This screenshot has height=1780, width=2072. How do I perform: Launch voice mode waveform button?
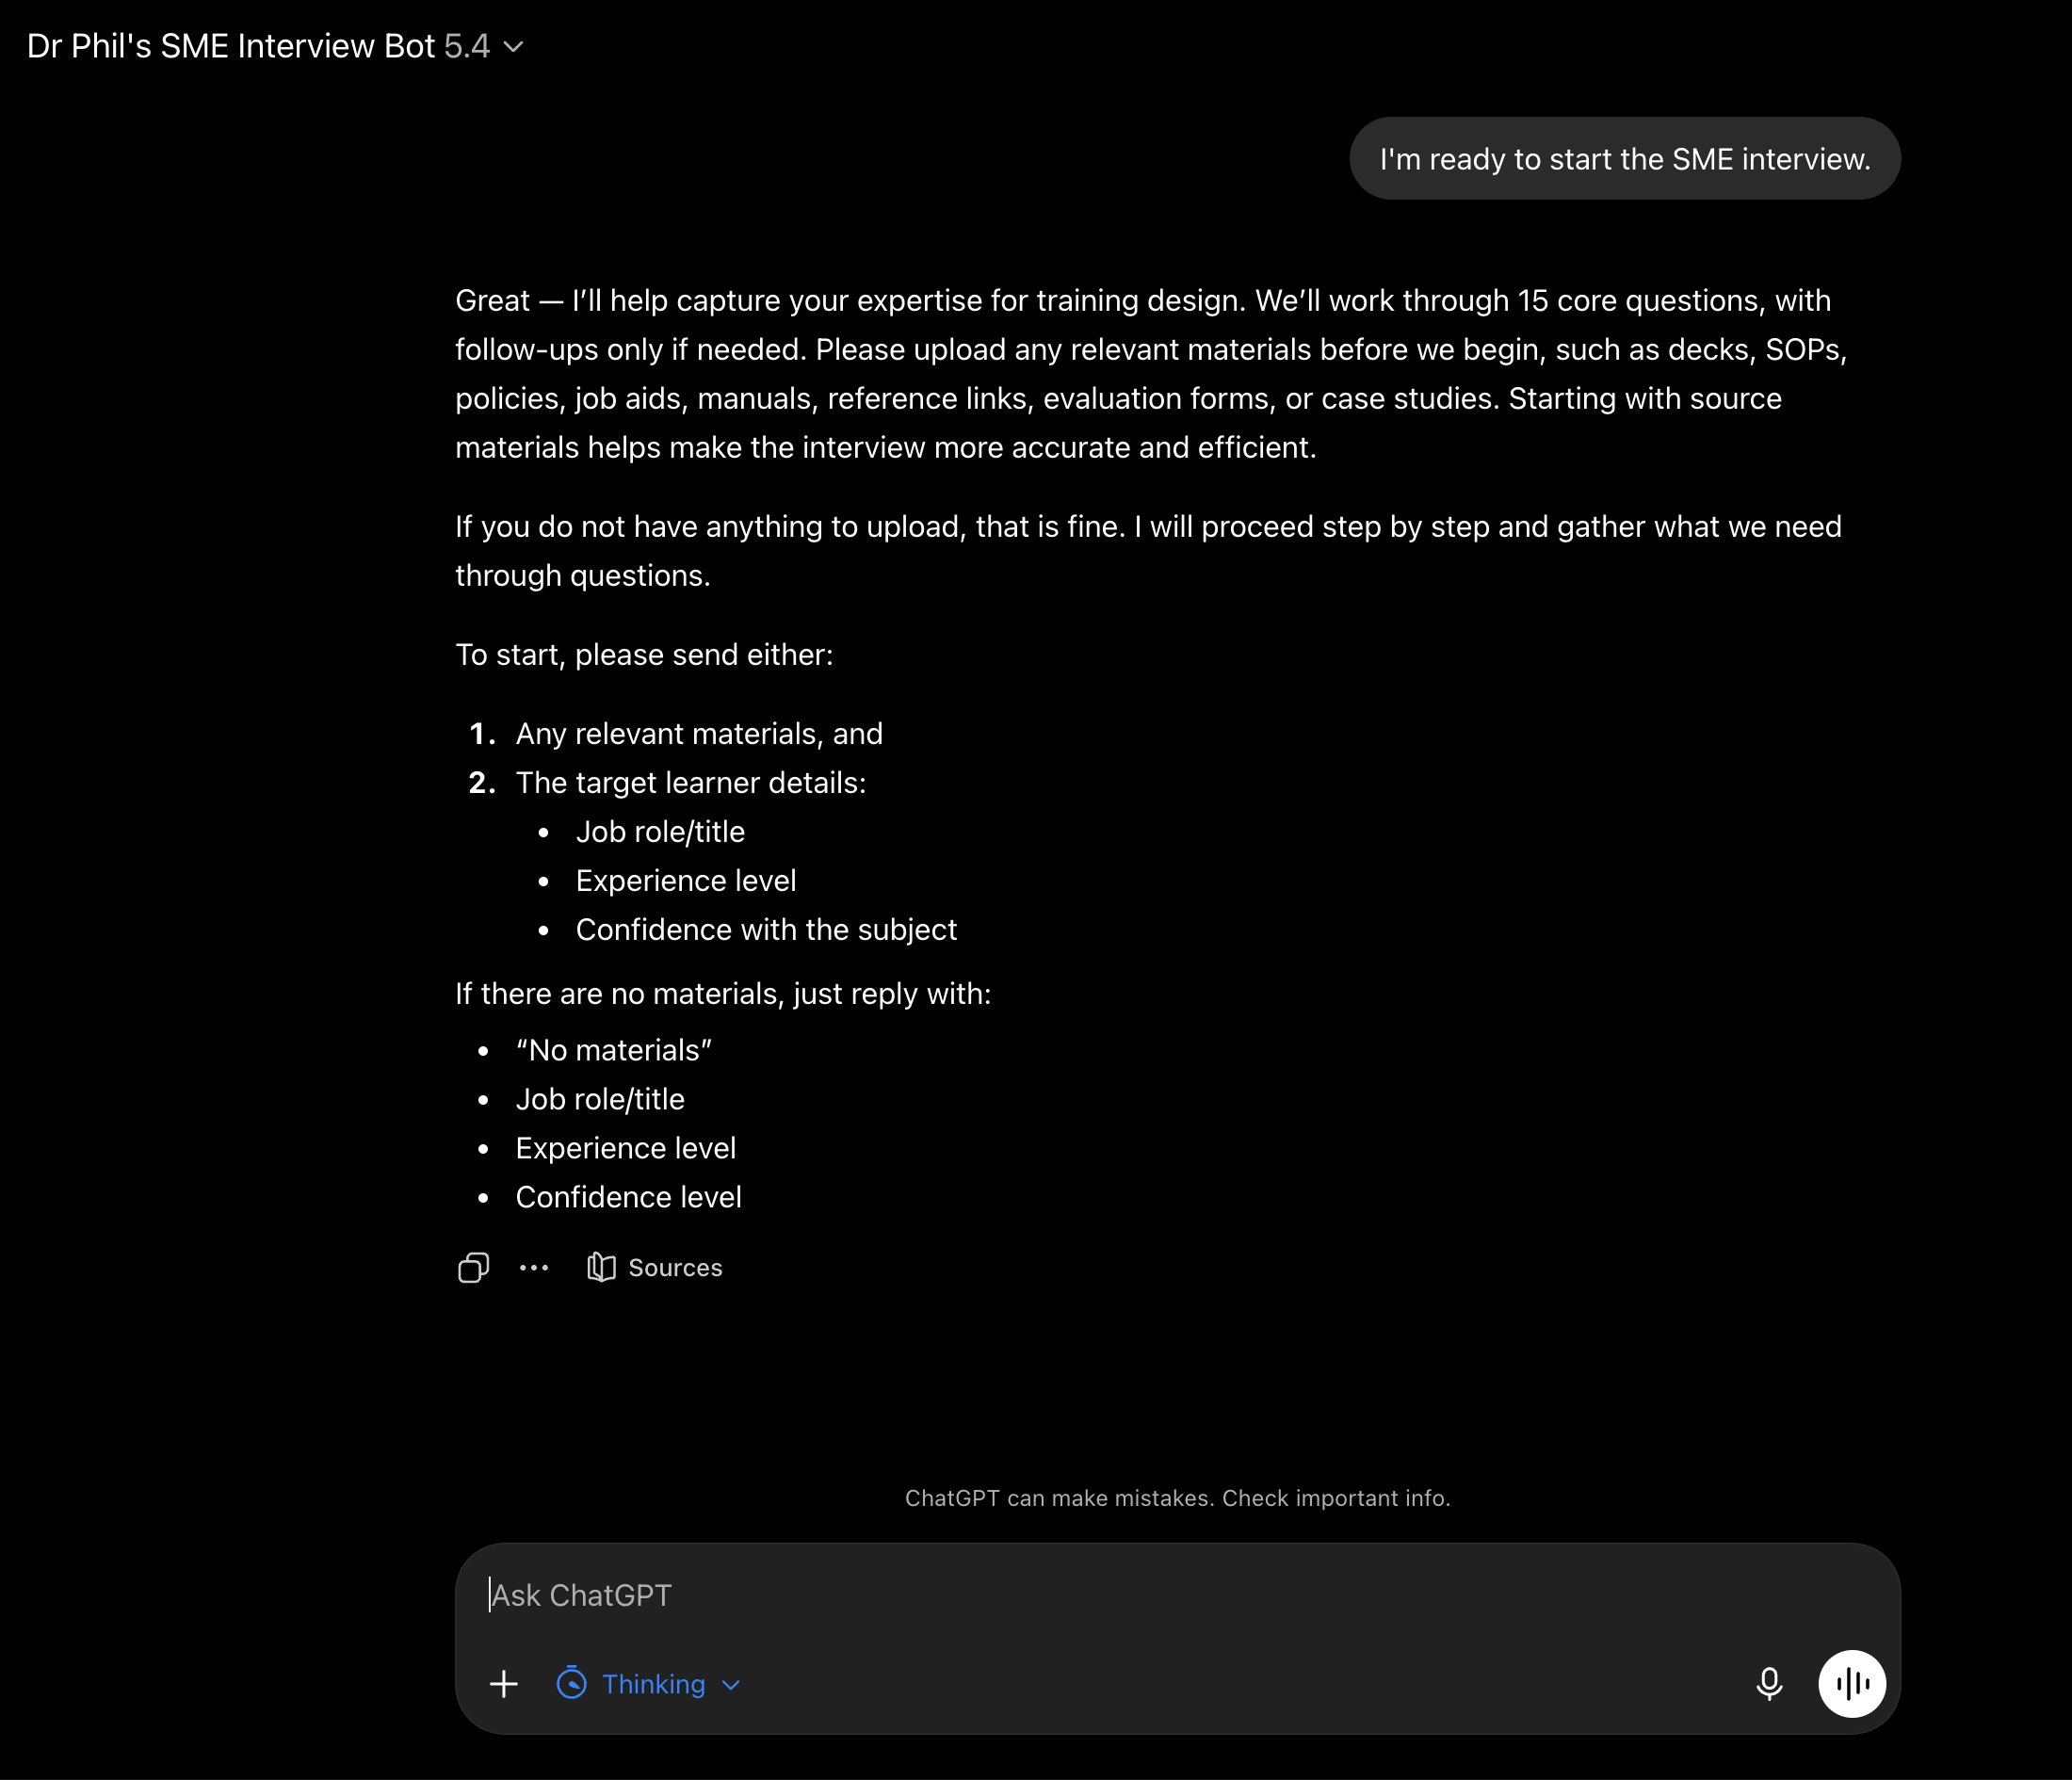[1852, 1684]
